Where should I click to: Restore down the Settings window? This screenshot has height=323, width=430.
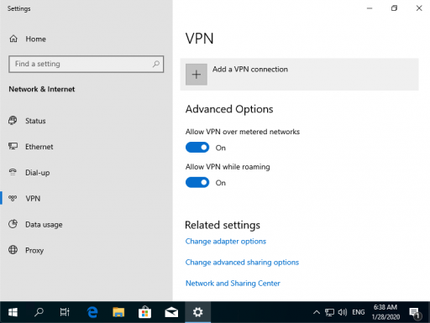[x=394, y=8]
